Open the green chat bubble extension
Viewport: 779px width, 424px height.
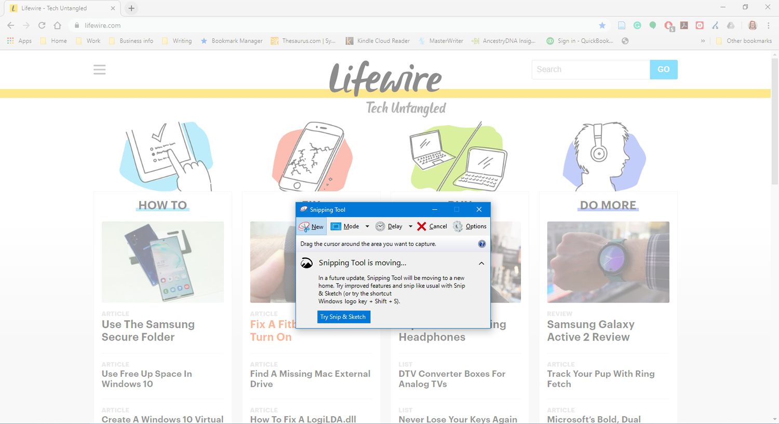[x=653, y=25]
